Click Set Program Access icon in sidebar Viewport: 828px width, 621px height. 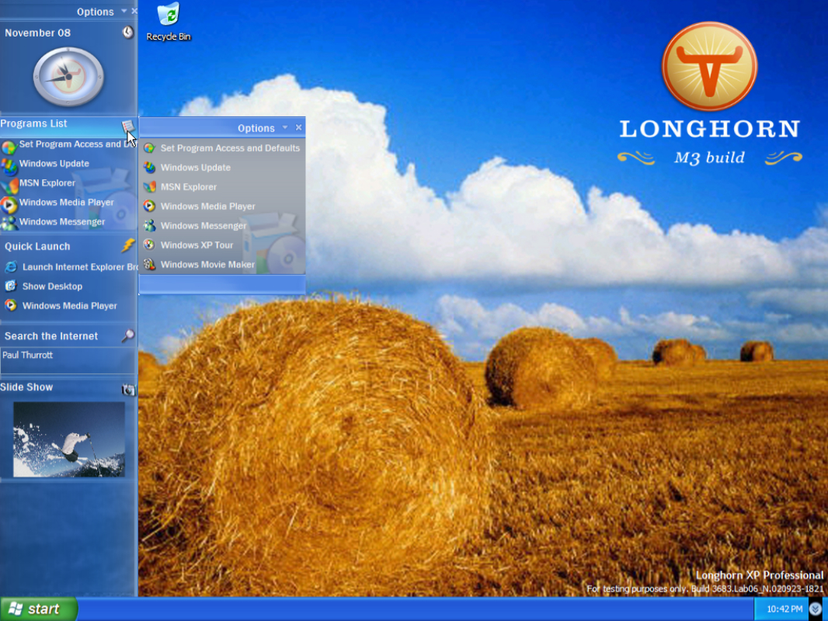9,146
